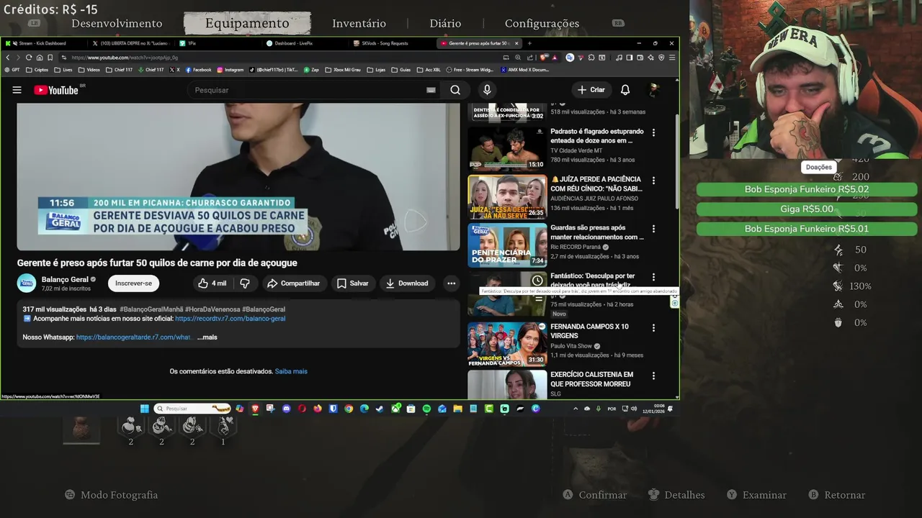Show hidden system tray icons

point(575,409)
